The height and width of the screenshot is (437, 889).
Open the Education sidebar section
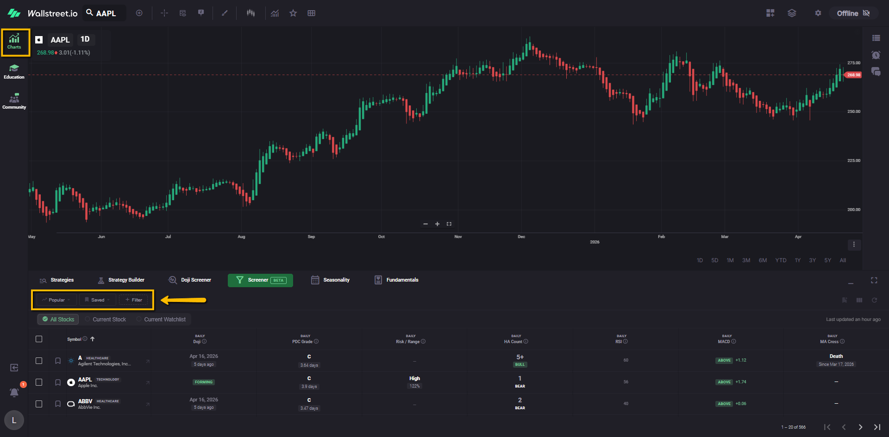(x=14, y=72)
